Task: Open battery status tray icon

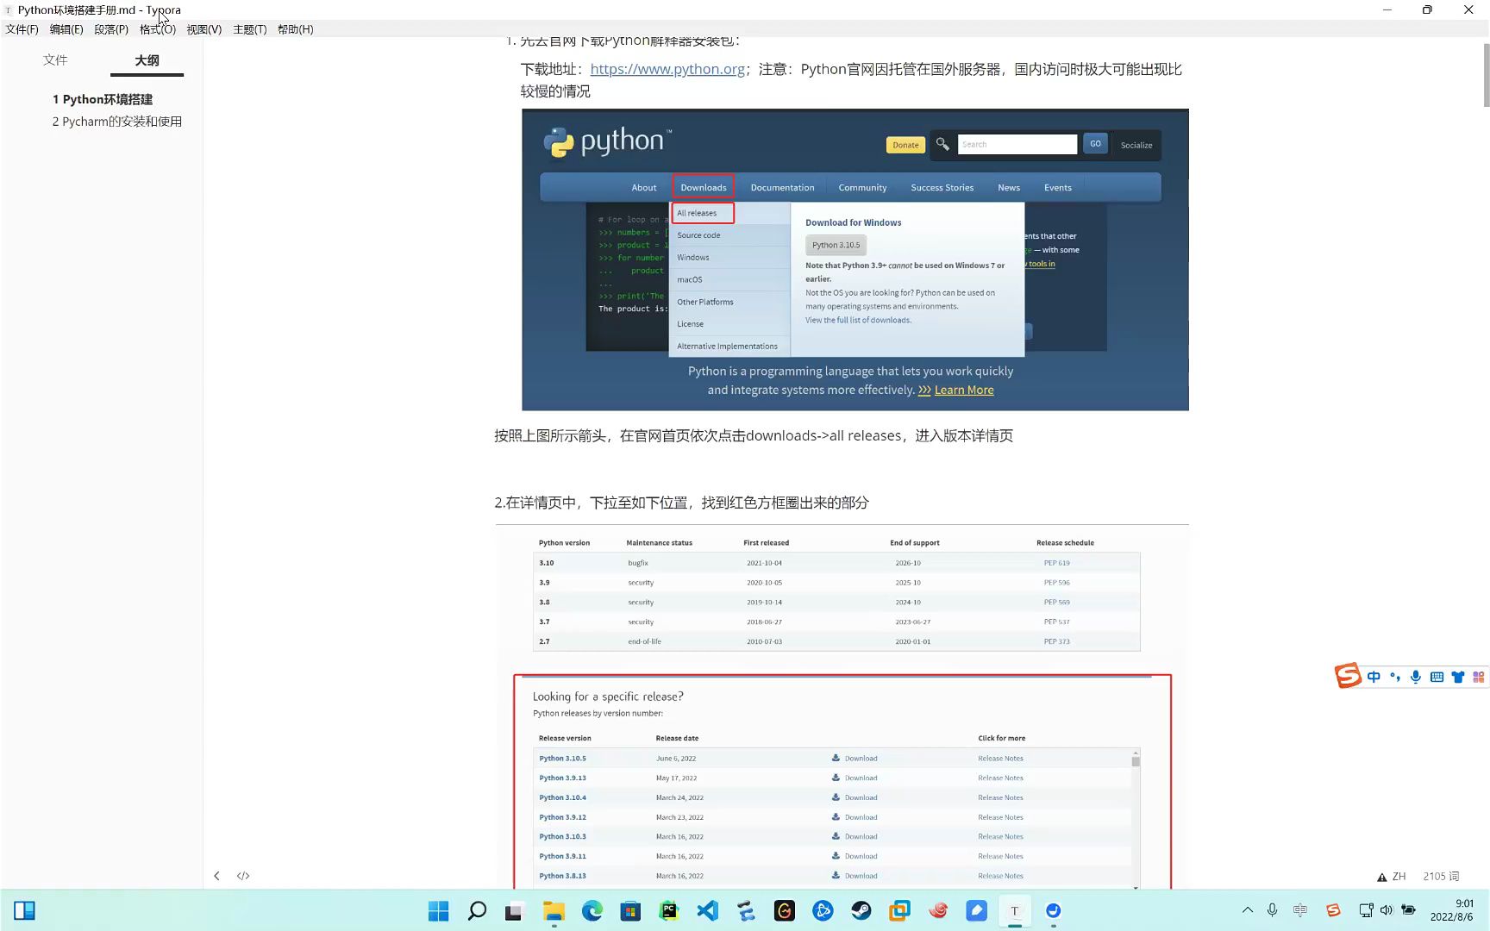Action: tap(1408, 910)
